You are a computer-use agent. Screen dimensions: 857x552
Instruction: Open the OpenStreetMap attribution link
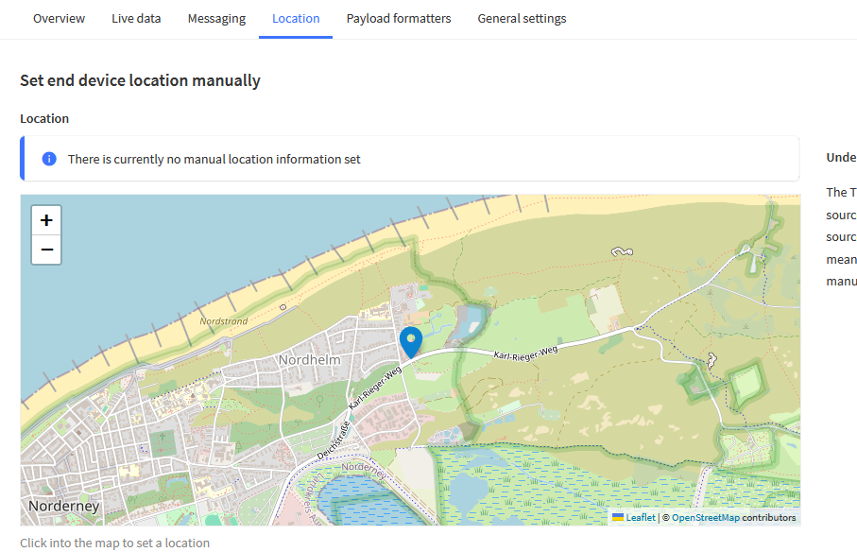point(706,518)
